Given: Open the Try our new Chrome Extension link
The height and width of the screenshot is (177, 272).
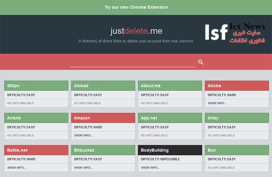Looking at the screenshot, I should tap(136, 7).
